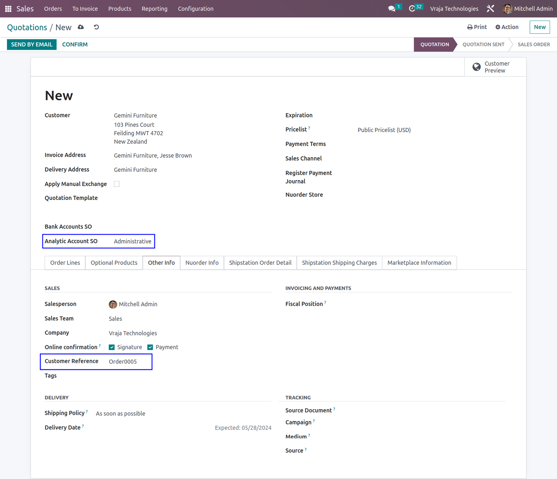Open the debug tools wrench icon
This screenshot has height=479, width=557.
[490, 9]
